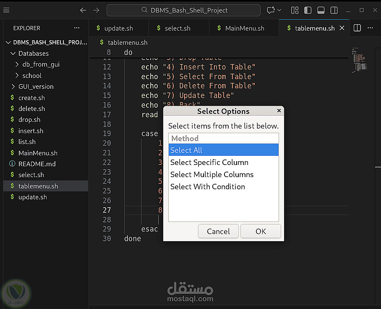Image resolution: width=381 pixels, height=309 pixels.
Task: Click the code minimap preview
Action: (x=359, y=60)
